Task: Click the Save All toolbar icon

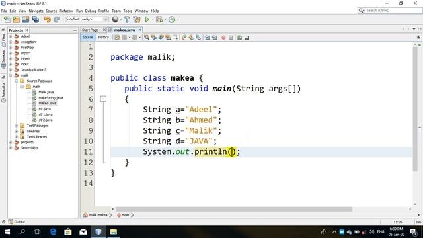Action: pos(35,19)
